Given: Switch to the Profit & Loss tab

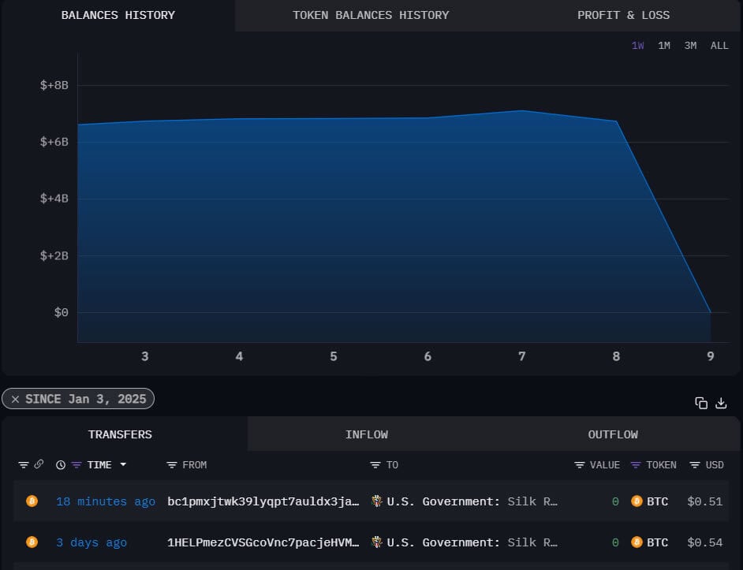Looking at the screenshot, I should 623,15.
